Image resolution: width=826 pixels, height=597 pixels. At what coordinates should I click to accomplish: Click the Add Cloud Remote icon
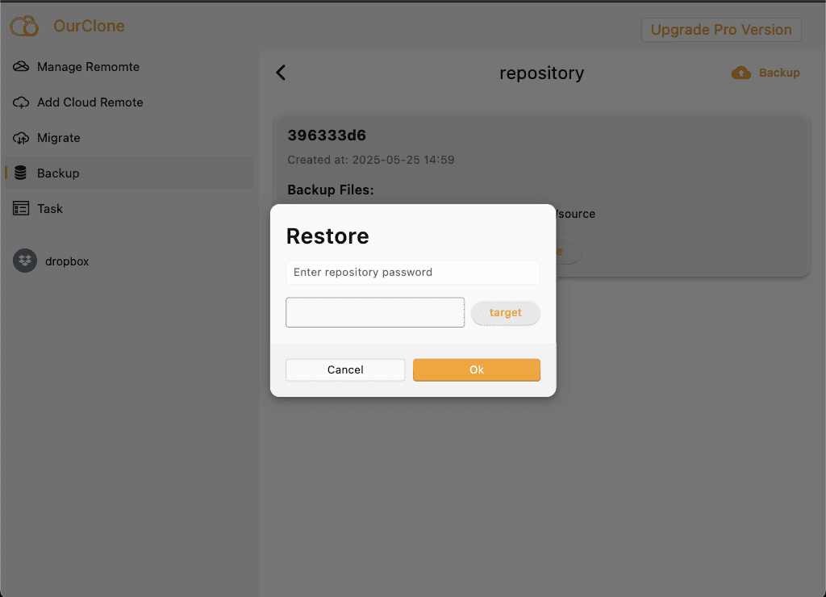click(21, 102)
